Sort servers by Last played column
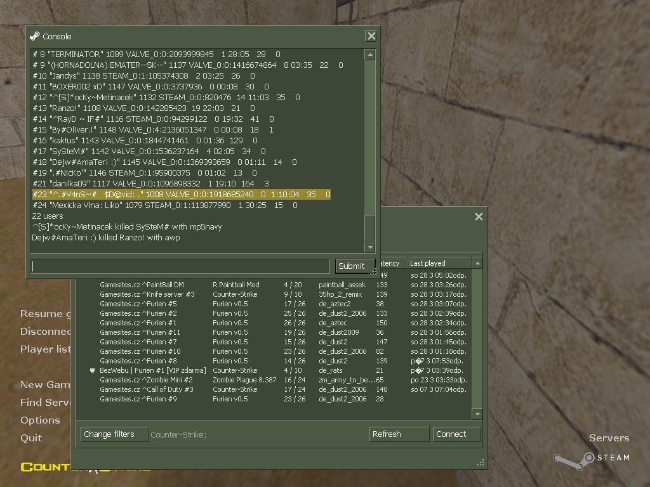Screen dimensions: 650x487 click(x=439, y=263)
